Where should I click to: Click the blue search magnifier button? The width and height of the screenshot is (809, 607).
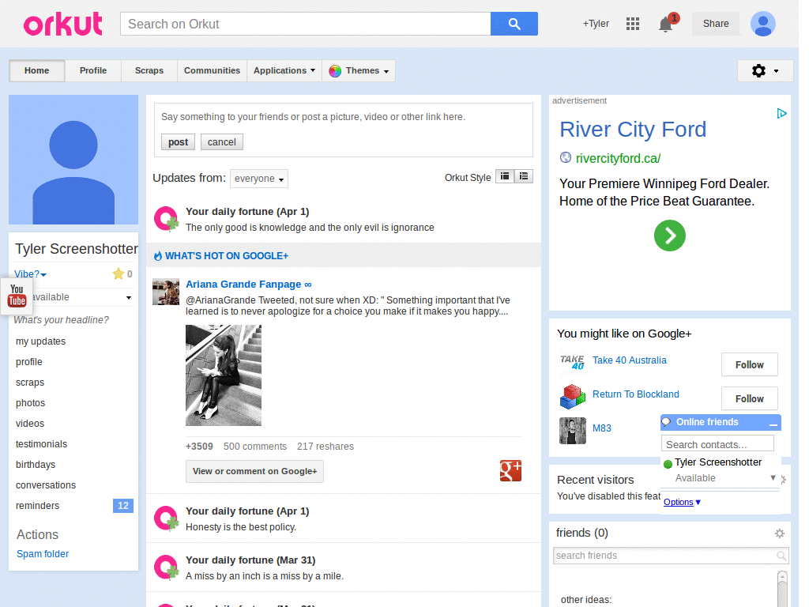click(514, 24)
